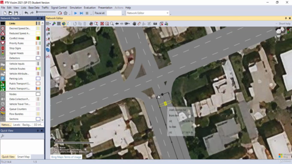
Task: Click Parking Lots graphic parameter swatch
Action: click(x=38, y=78)
